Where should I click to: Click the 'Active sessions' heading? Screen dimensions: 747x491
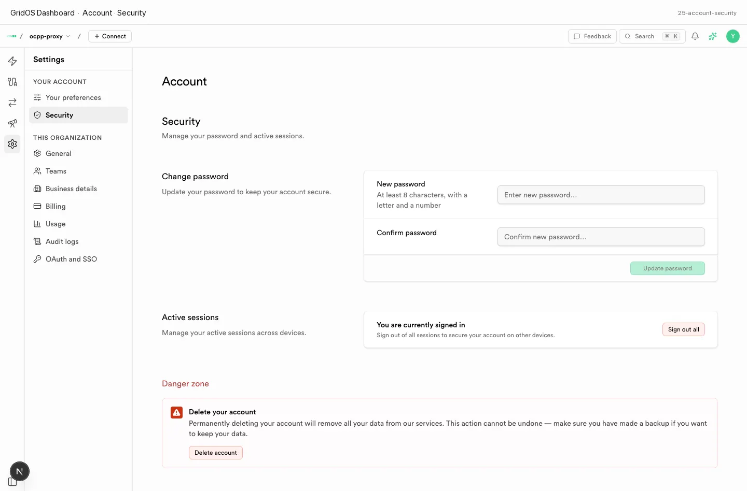[190, 317]
